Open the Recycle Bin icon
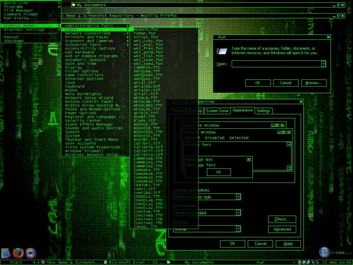The width and height of the screenshot is (353, 265). tap(324, 252)
